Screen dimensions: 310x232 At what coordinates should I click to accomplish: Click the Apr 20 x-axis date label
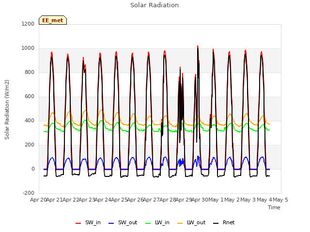pos(38,200)
